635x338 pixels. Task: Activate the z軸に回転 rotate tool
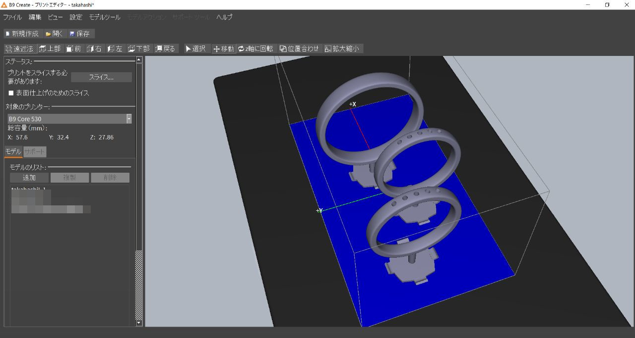pos(256,48)
